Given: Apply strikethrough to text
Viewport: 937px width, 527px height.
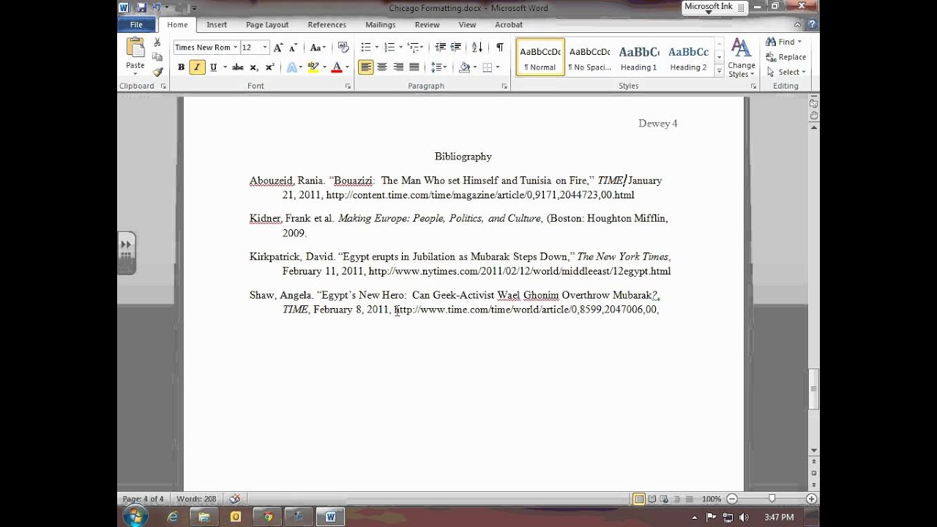Looking at the screenshot, I should click(237, 67).
